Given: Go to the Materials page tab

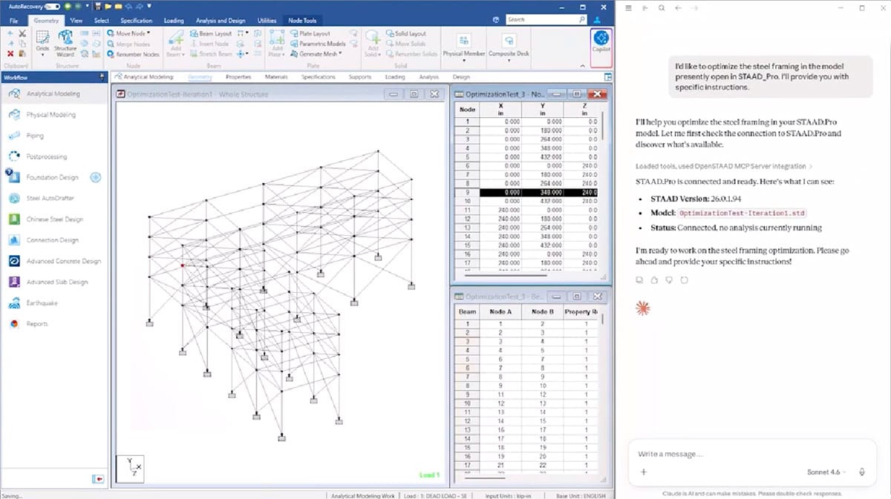Looking at the screenshot, I should pos(275,77).
